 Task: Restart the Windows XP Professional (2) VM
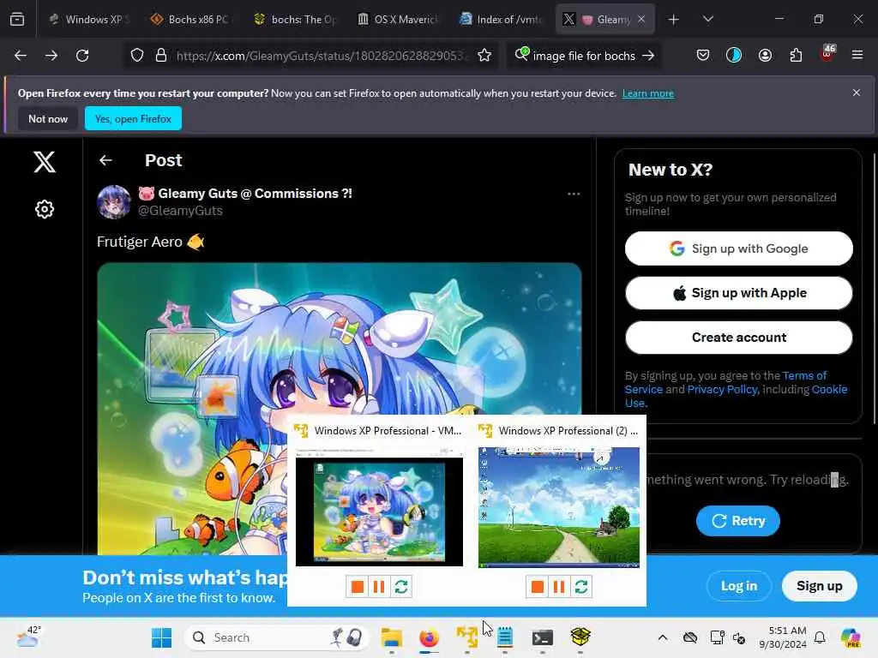[x=581, y=586]
